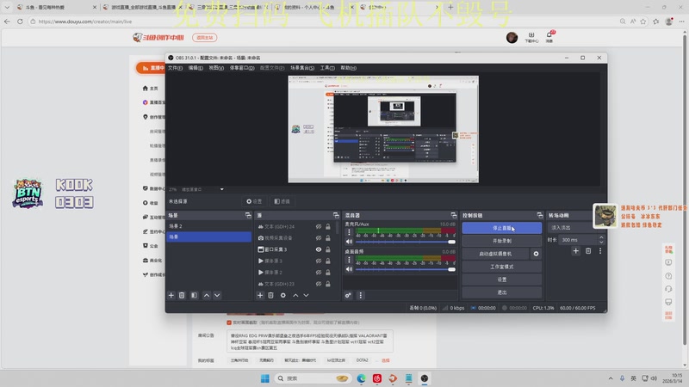Viewport: 689px width, 387px height.
Task: Open Windows Start menu
Action: tap(264, 378)
